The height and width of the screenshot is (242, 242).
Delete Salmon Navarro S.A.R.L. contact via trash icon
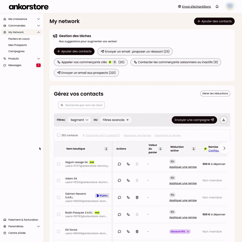coord(137,197)
